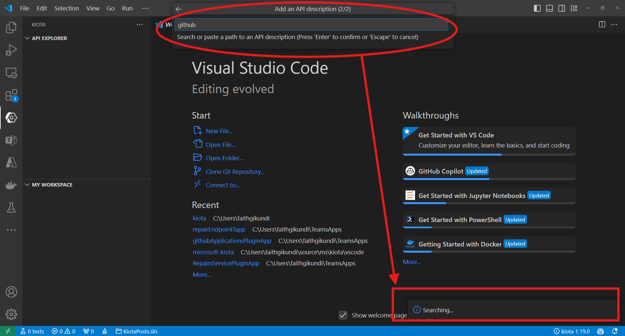This screenshot has height=336, width=625.
Task: Click the back arrow in API description prompt
Action: pyautogui.click(x=179, y=9)
